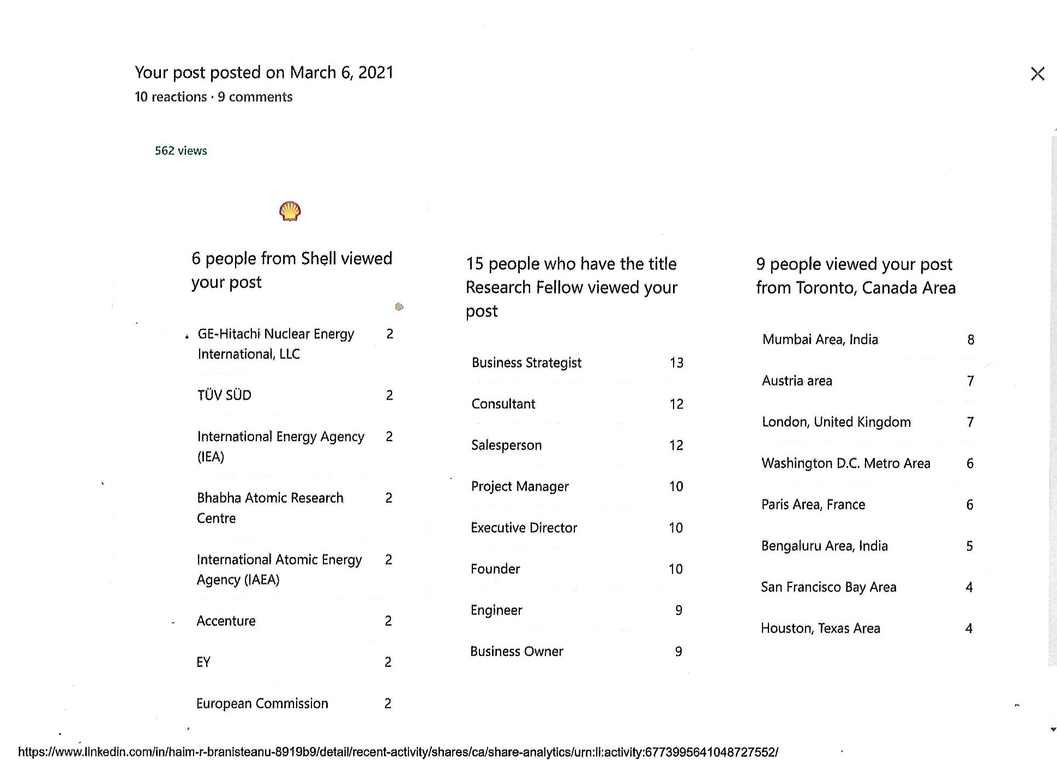Select the Paris Area, France row
Image resolution: width=1057 pixels, height=765 pixels.
coord(813,504)
